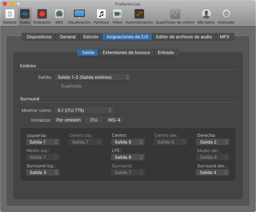Click the Visualización monitor icon

coord(79,14)
